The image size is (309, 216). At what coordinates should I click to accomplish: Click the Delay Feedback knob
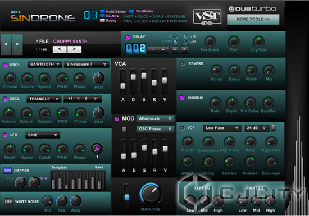click(210, 42)
